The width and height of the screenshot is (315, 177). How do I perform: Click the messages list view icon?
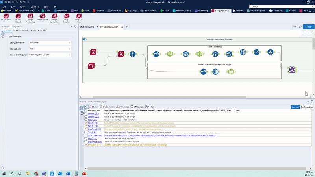pos(82,109)
